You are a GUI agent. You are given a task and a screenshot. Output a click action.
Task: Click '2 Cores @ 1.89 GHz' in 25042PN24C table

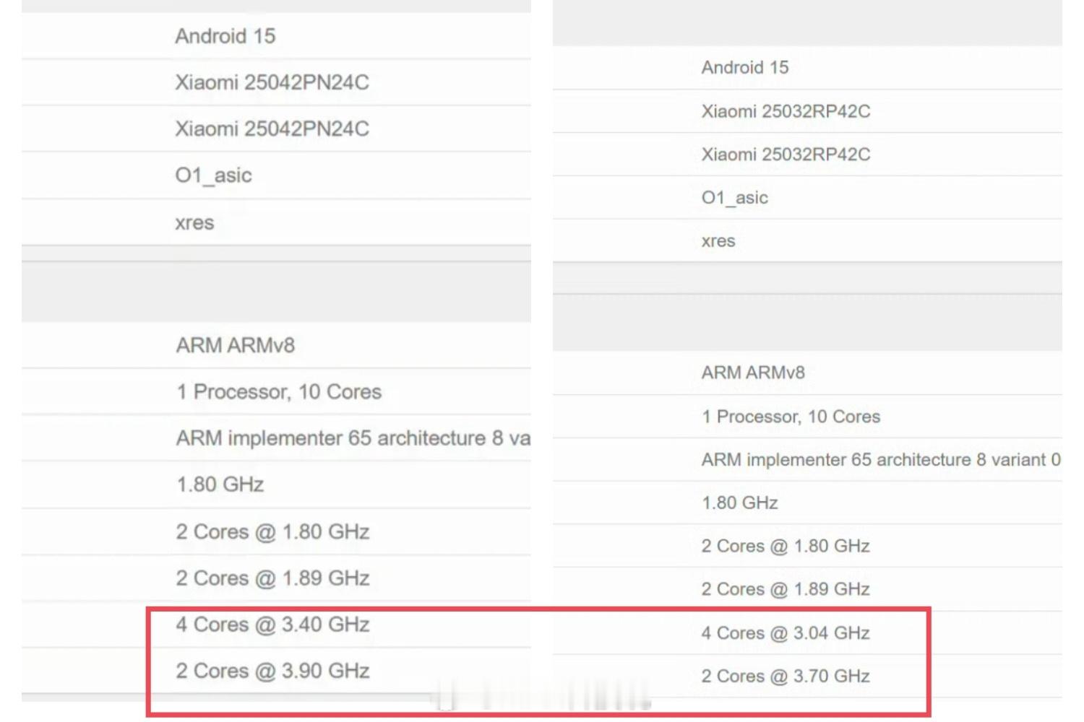272,578
